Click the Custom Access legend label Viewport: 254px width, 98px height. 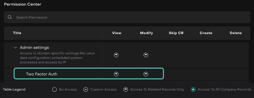(103, 89)
